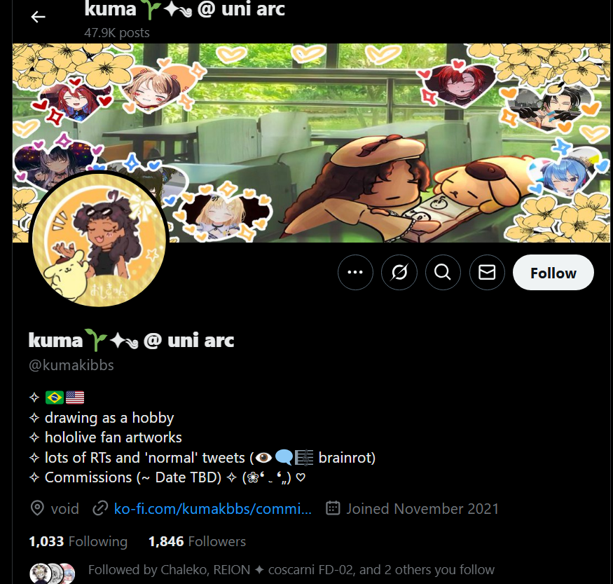View the classroom banner header image
Screen dimensions: 613x584
click(x=311, y=143)
